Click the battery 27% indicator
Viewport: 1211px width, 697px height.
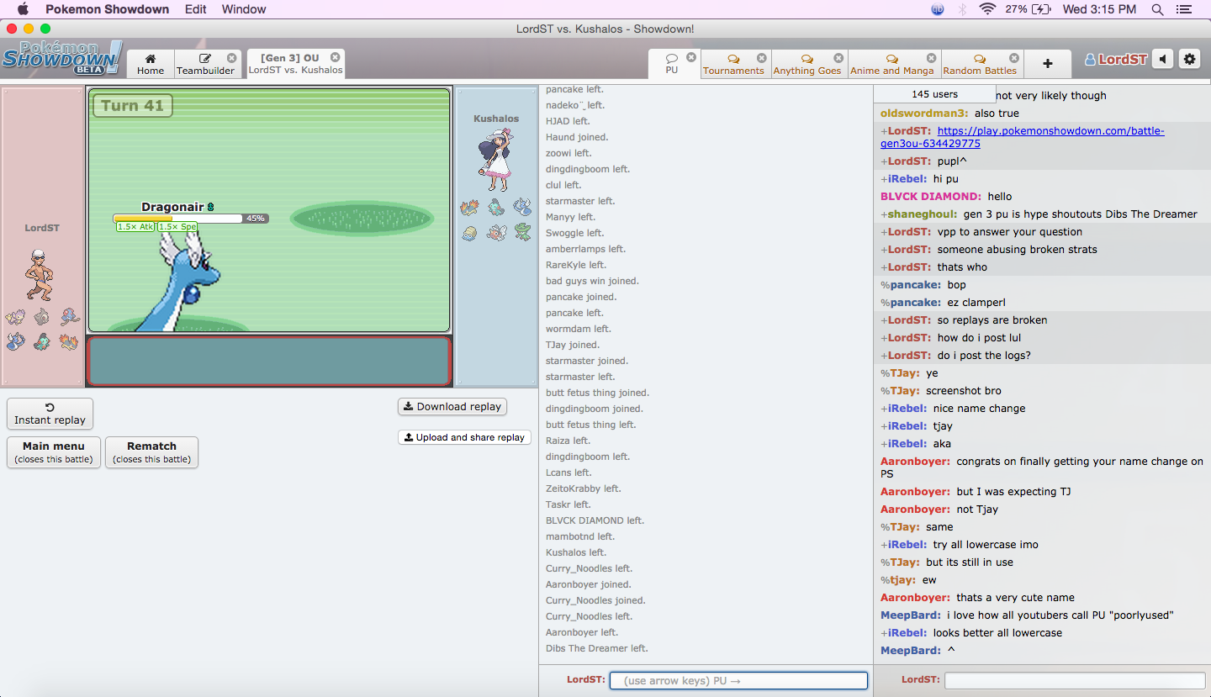click(1027, 9)
